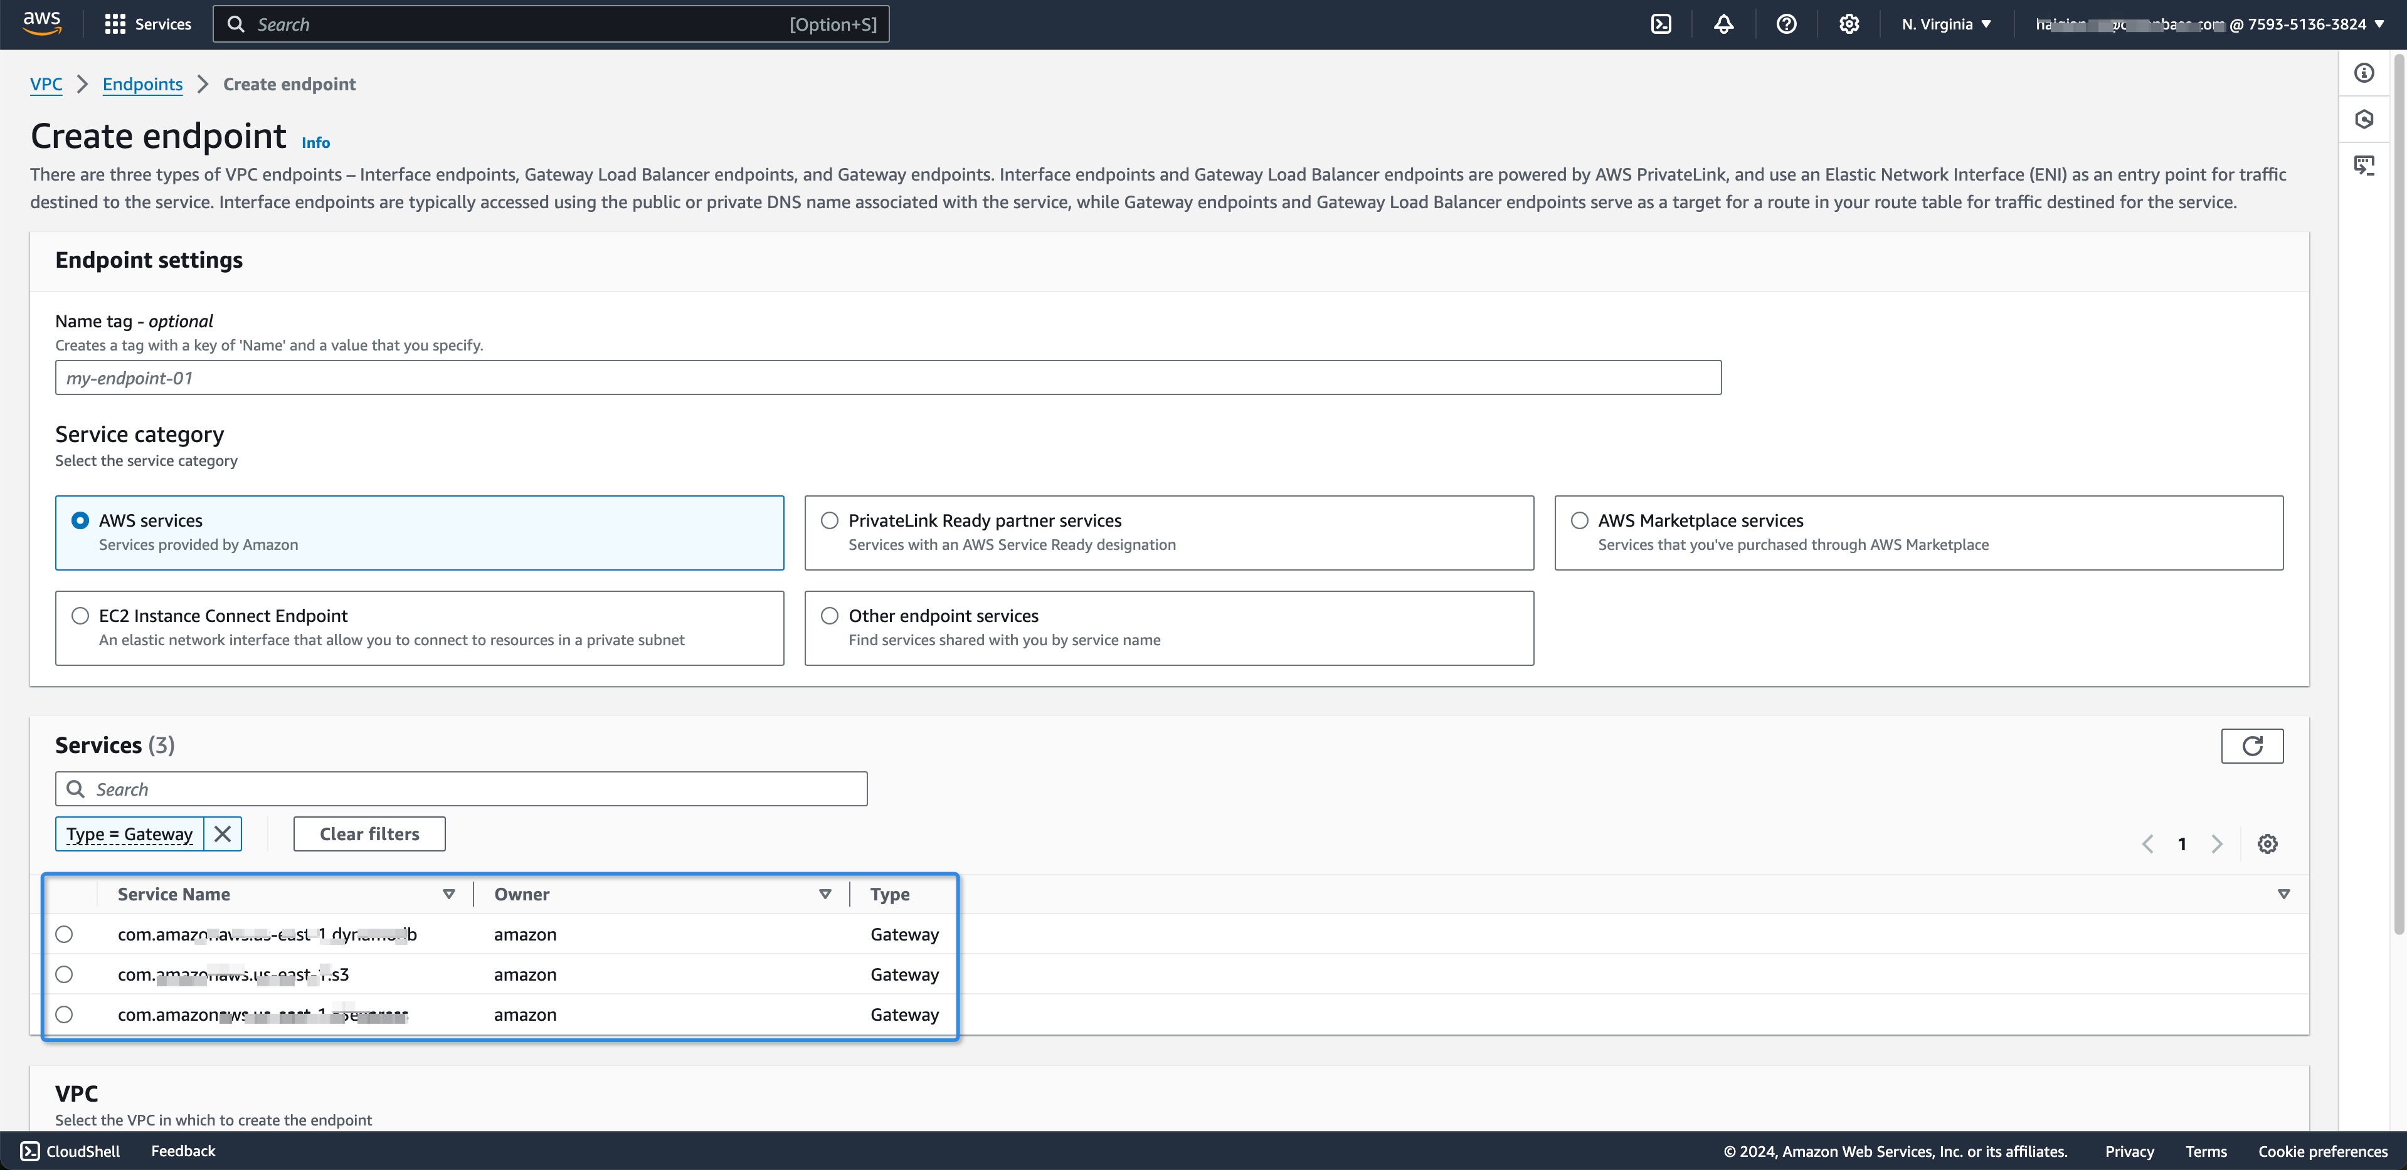Viewport: 2407px width, 1170px height.
Task: Open CloudShell from the footer bar
Action: [x=70, y=1151]
